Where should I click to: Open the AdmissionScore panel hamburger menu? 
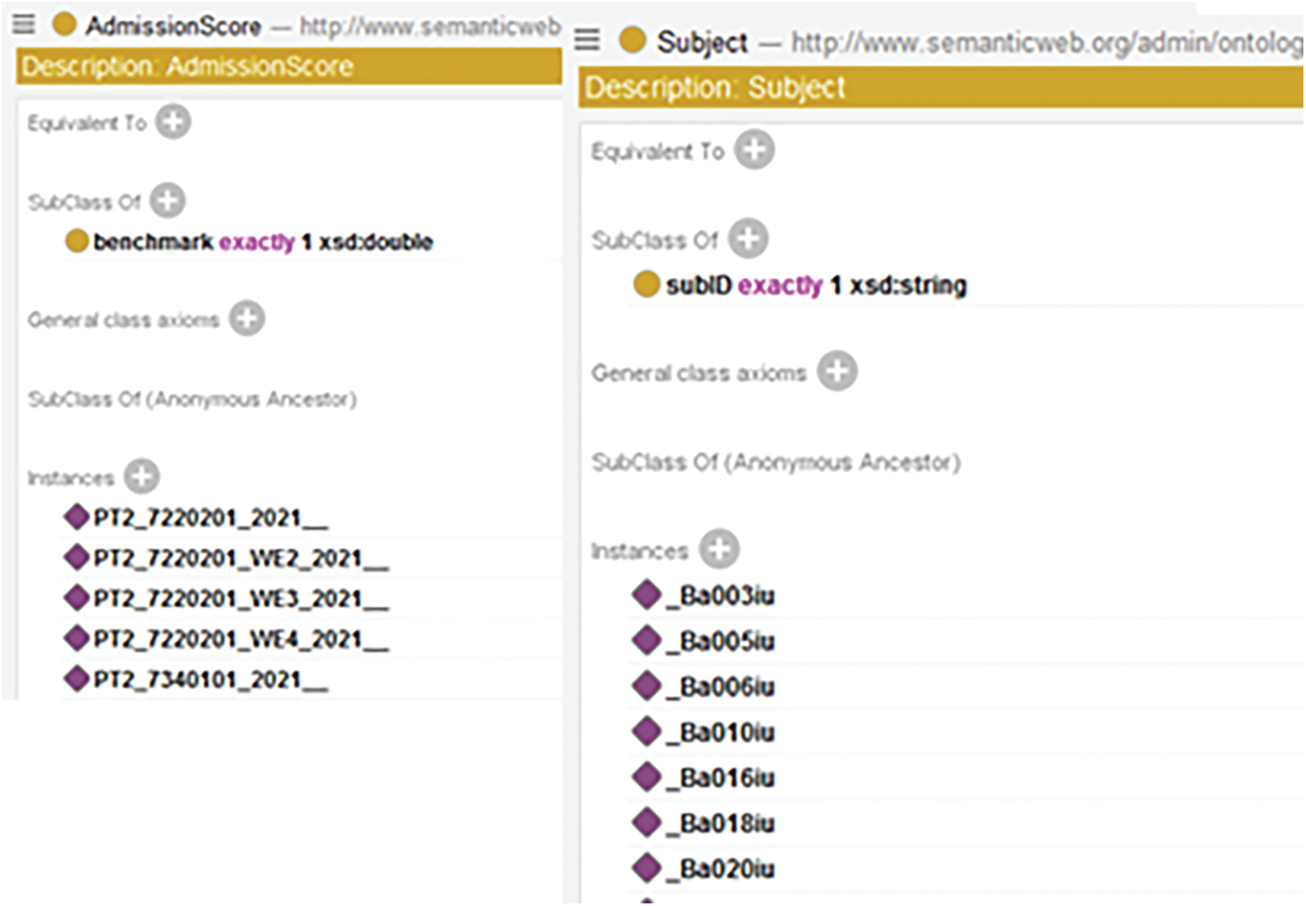coord(23,24)
